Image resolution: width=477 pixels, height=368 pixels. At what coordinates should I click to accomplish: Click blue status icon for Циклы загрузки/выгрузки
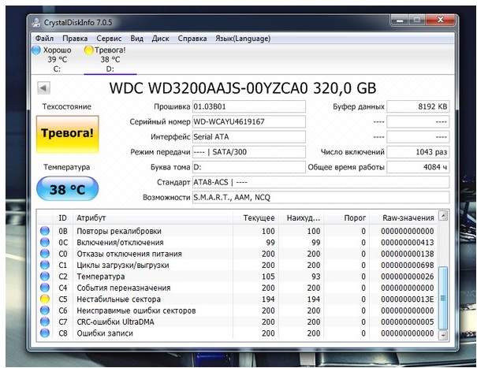pos(45,265)
